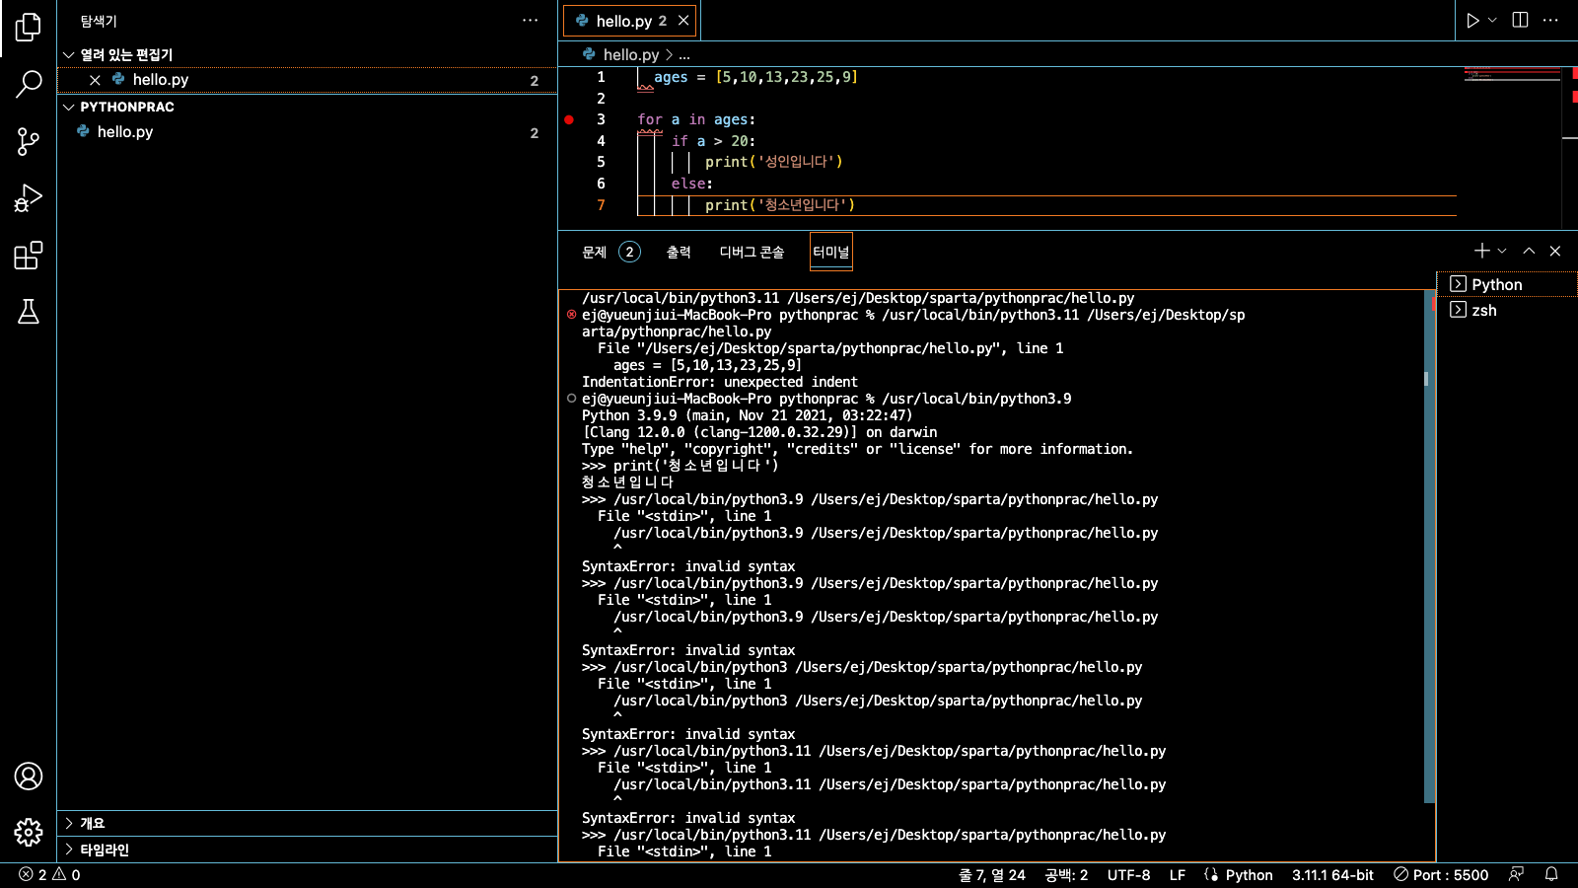Change end of line sequence LF

(x=1178, y=874)
